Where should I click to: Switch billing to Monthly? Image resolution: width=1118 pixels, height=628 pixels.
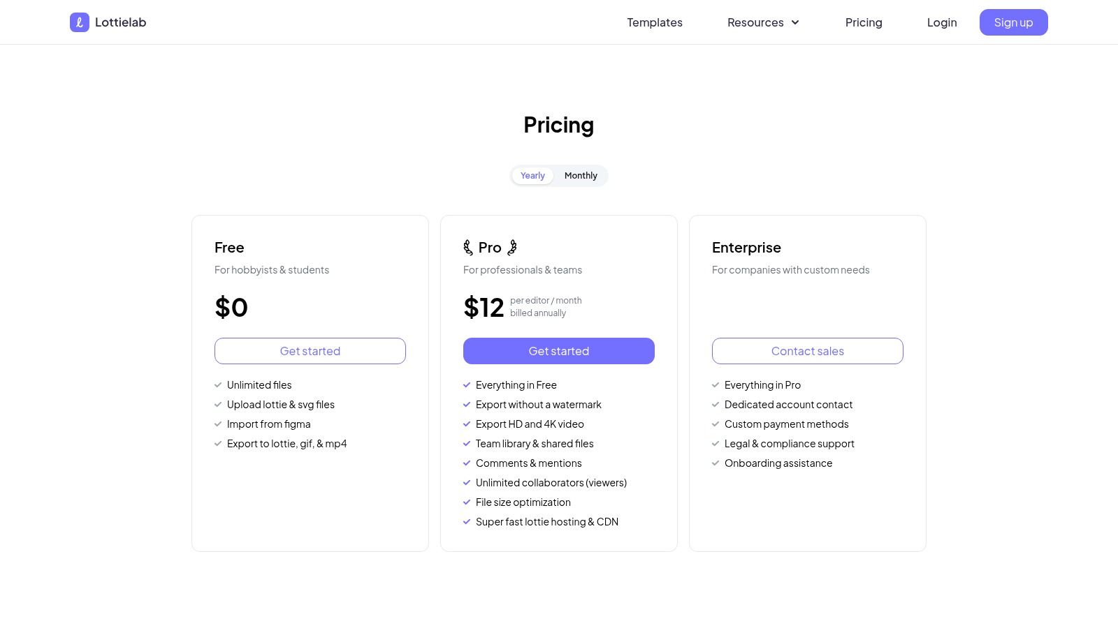tap(581, 176)
